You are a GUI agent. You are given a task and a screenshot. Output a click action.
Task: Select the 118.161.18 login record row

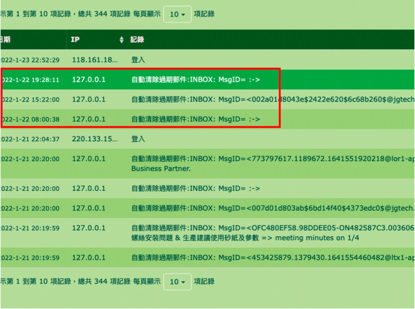(x=207, y=60)
